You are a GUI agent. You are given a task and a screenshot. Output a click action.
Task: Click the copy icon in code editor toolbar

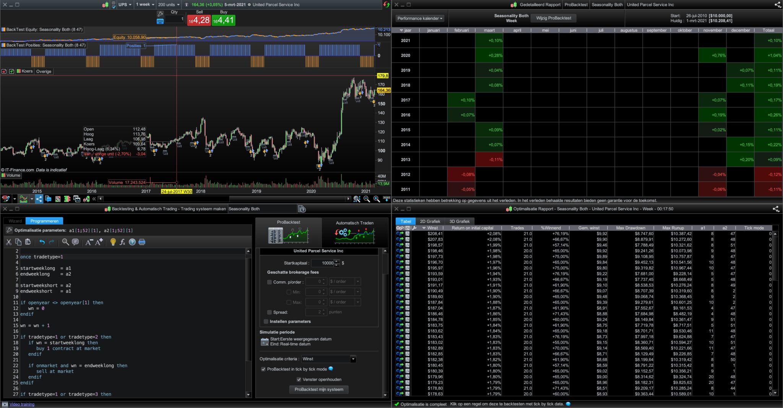coord(18,242)
